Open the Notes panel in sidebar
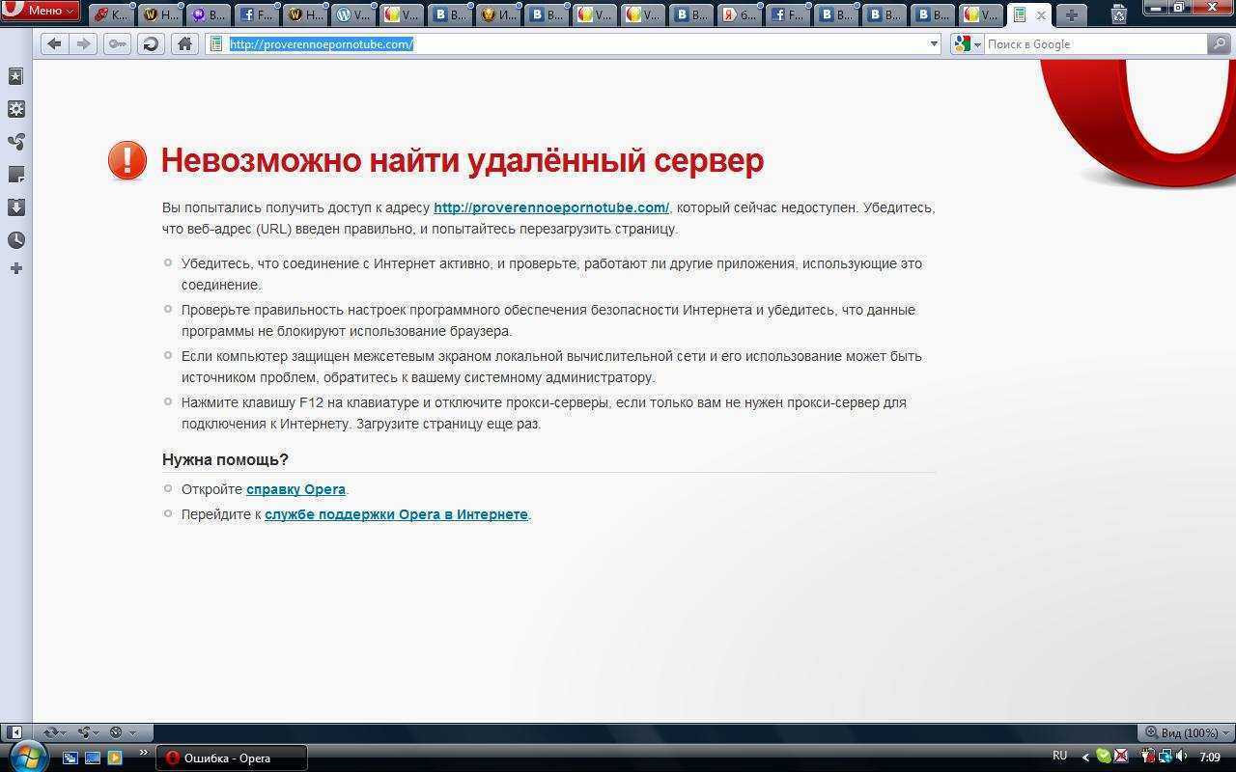 (x=15, y=175)
